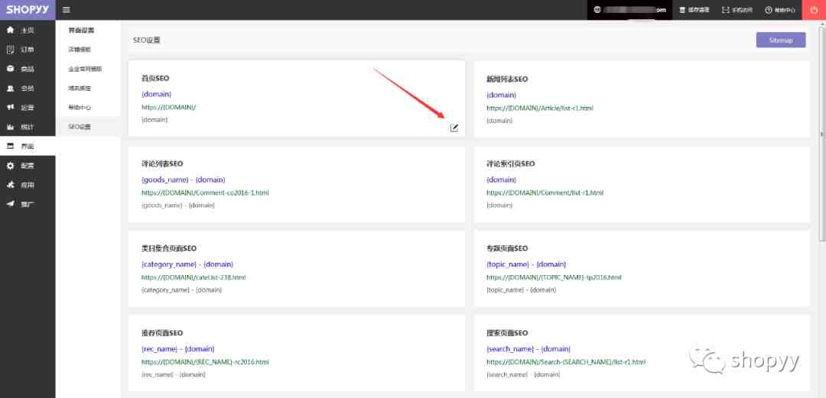The height and width of the screenshot is (398, 826).
Task: Click the SHOPYY logo
Action: [x=28, y=10]
